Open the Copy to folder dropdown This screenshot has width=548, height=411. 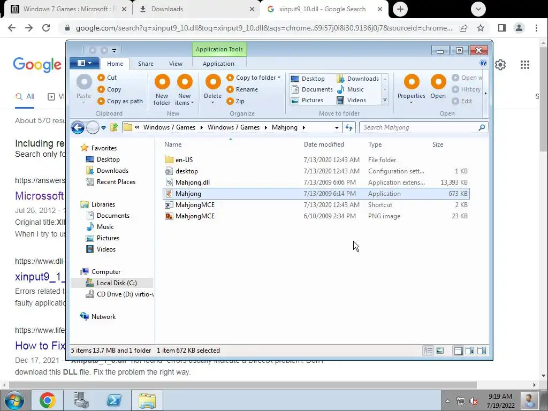click(254, 78)
